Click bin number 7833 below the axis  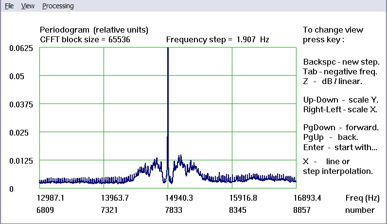pos(168,210)
